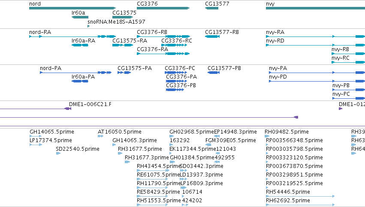Click the nvy-PB protein label
Viewport: 365px width, 207px height.
tap(341, 85)
